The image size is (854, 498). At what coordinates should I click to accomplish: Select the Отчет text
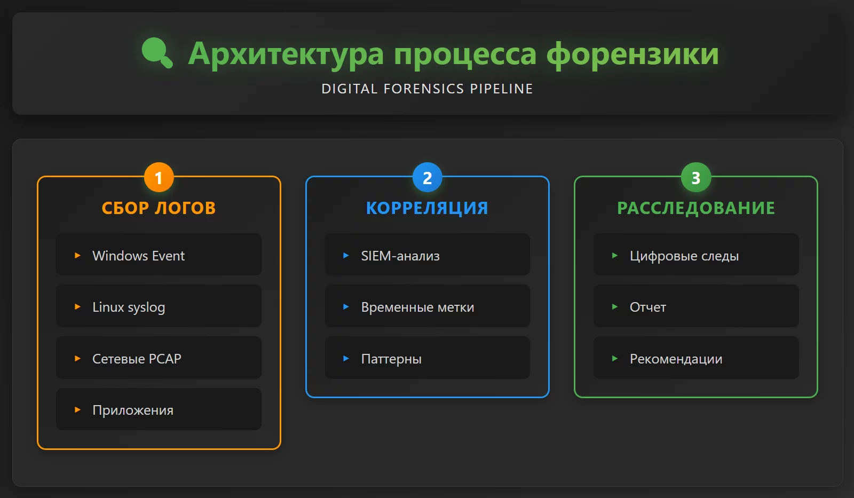[648, 307]
